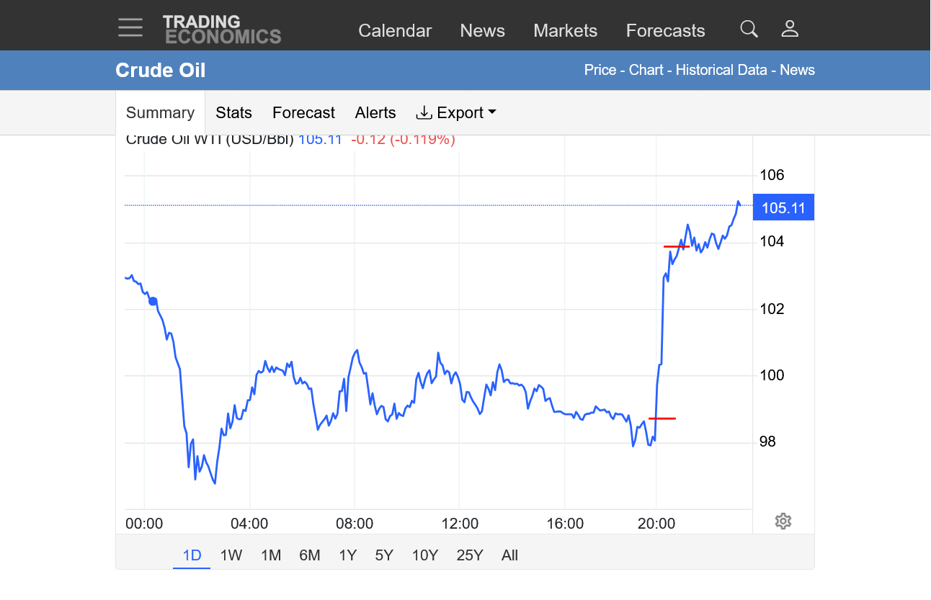
Task: Click the Trading Economics logo
Action: pyautogui.click(x=221, y=30)
